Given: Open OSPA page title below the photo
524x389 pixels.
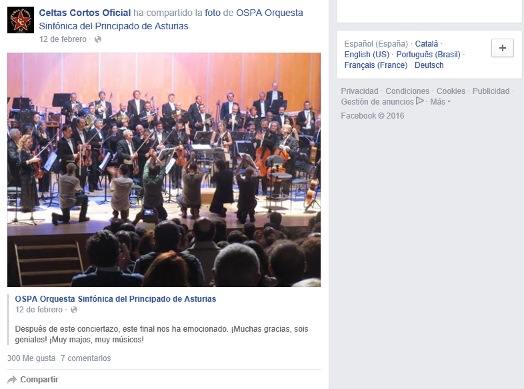Looking at the screenshot, I should (x=115, y=299).
